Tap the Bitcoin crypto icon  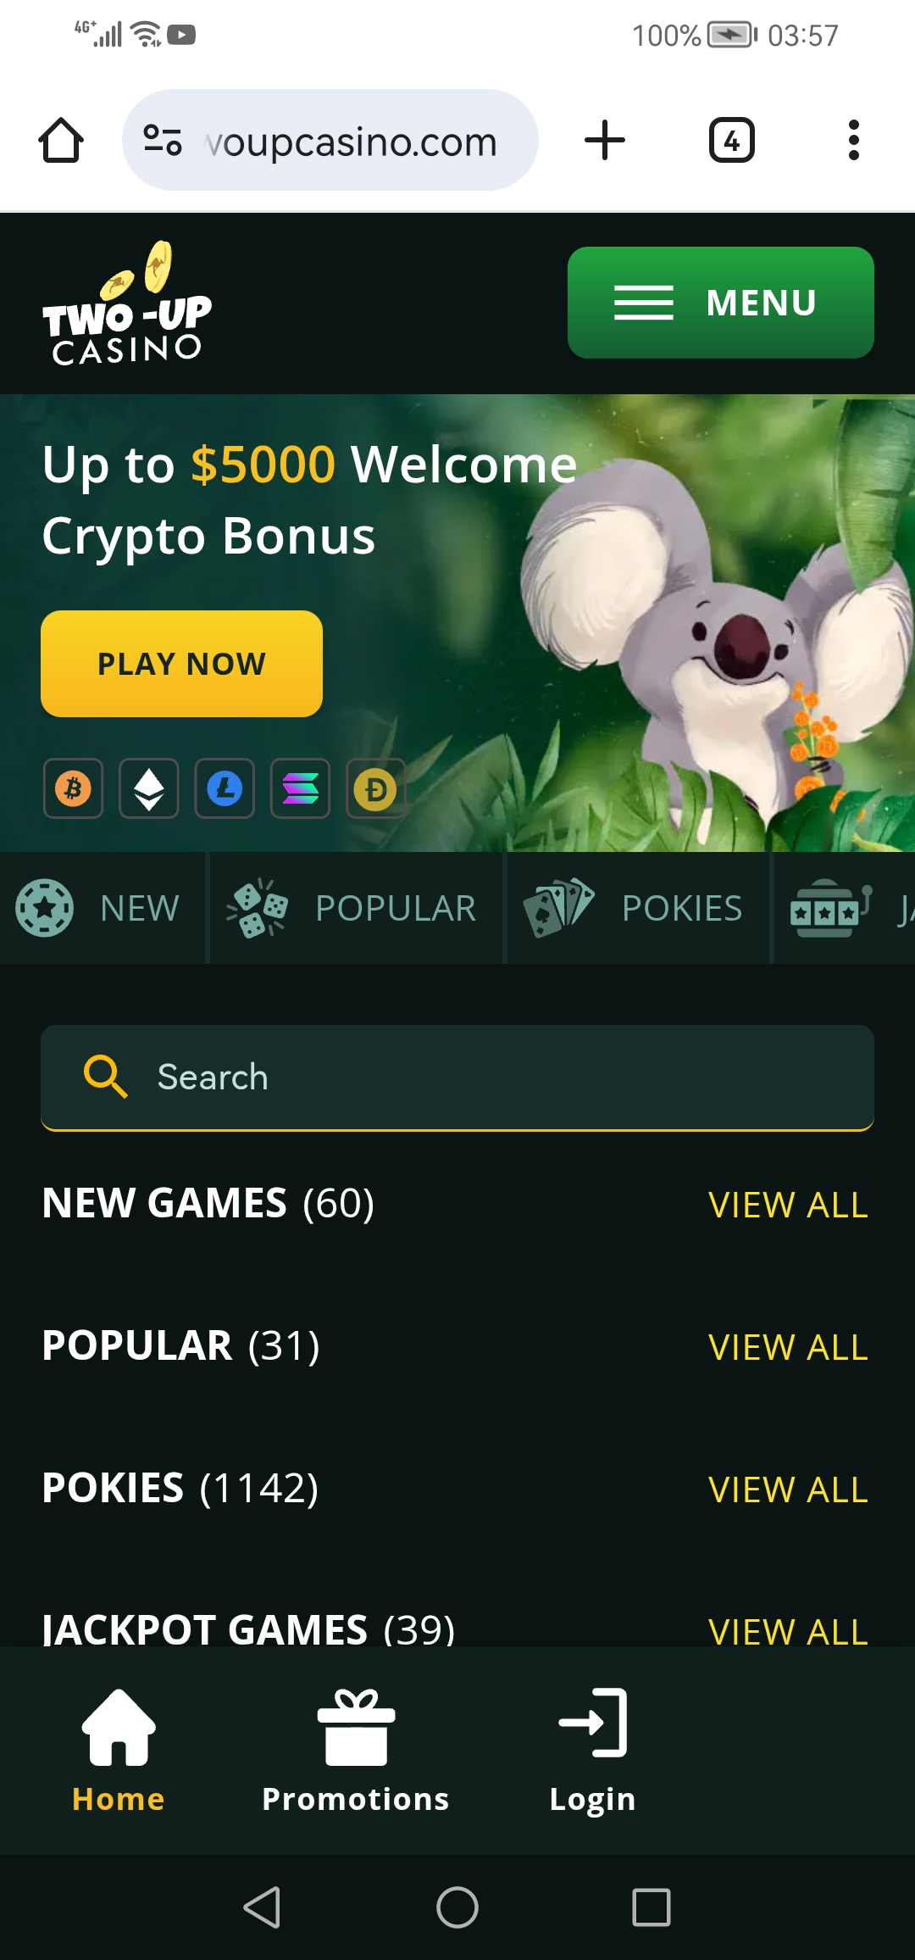tap(74, 788)
